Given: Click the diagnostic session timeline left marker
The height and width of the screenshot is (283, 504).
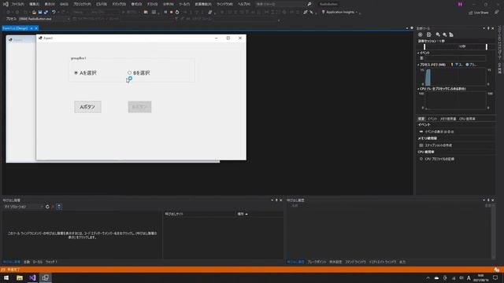Looking at the screenshot, I should pyautogui.click(x=424, y=47).
